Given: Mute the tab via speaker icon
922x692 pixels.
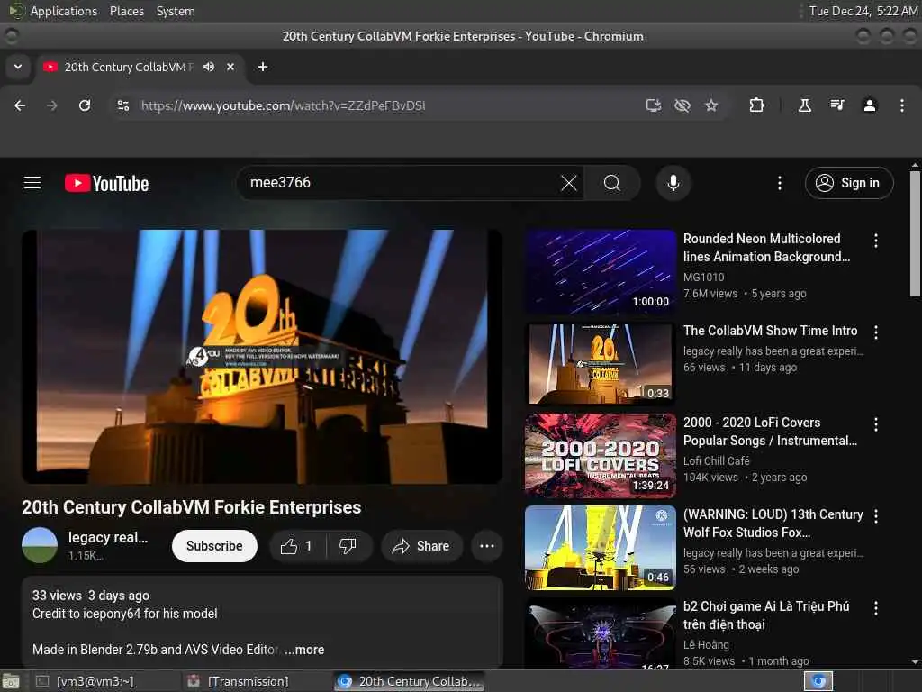Looking at the screenshot, I should click(x=209, y=67).
